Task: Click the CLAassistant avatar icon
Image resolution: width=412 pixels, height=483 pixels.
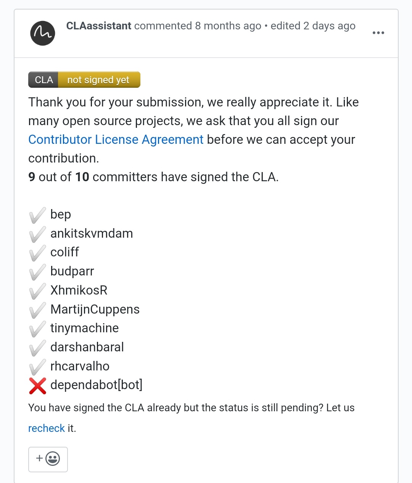Action: 43,33
